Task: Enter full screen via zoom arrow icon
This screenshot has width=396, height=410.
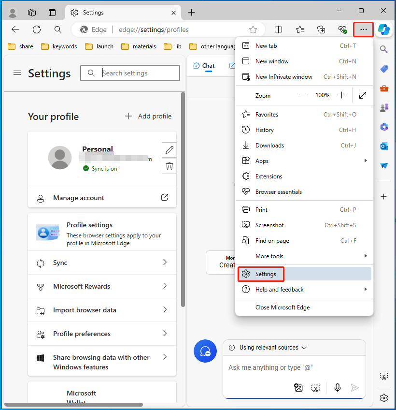Action: tap(363, 95)
